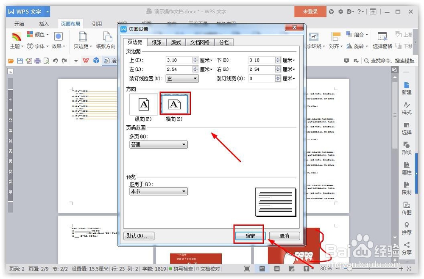Click the zoom slider handle
Viewport: 424px width, 279px height.
click(349, 269)
